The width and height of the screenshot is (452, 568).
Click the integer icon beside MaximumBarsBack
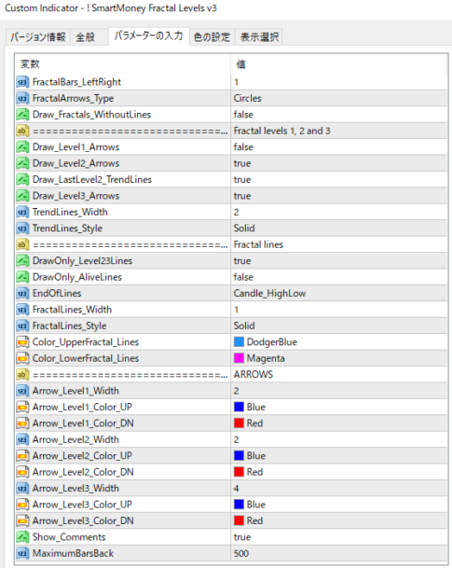[22, 553]
